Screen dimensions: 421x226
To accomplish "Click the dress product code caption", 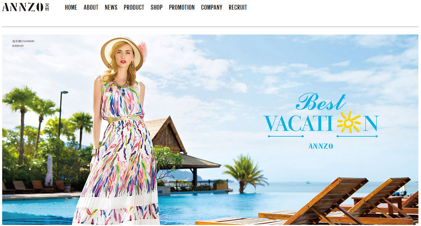I will tap(23, 41).
